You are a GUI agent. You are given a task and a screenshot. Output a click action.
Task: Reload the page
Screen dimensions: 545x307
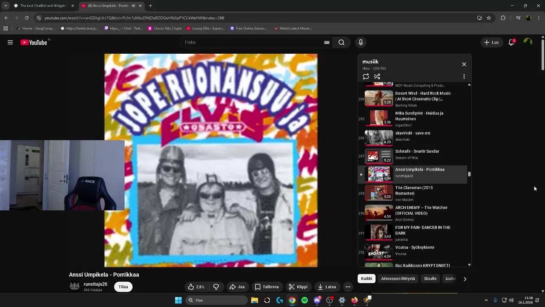pyautogui.click(x=26, y=18)
